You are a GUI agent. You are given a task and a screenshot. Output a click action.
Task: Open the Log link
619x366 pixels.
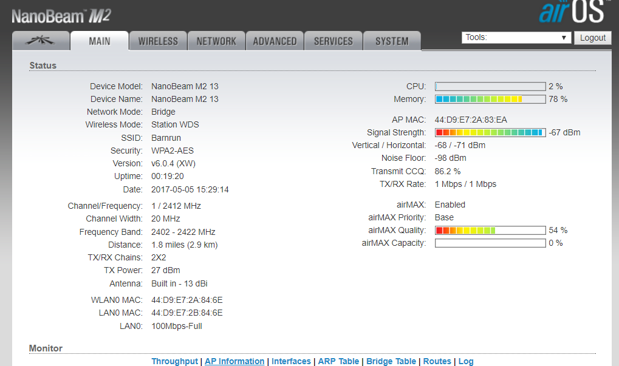tap(466, 361)
